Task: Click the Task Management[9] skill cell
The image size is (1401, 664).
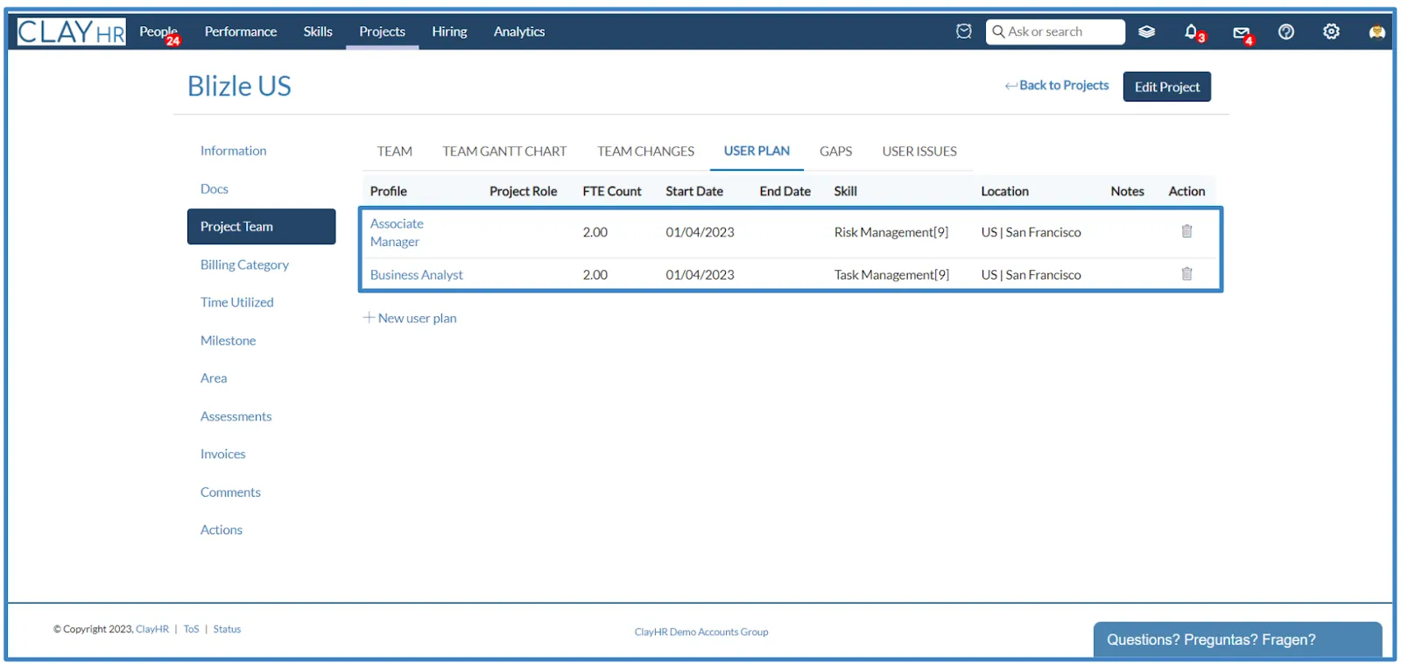Action: click(891, 275)
